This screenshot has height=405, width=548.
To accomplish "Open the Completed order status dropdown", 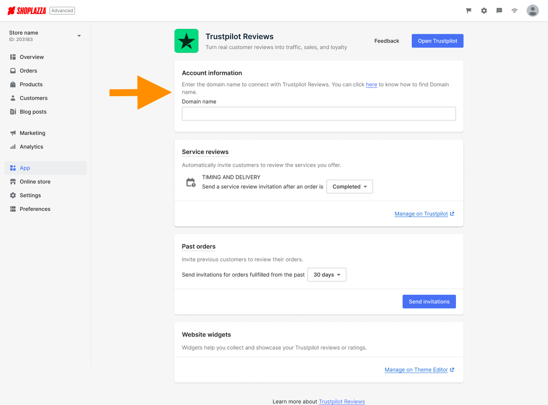I will (x=350, y=186).
